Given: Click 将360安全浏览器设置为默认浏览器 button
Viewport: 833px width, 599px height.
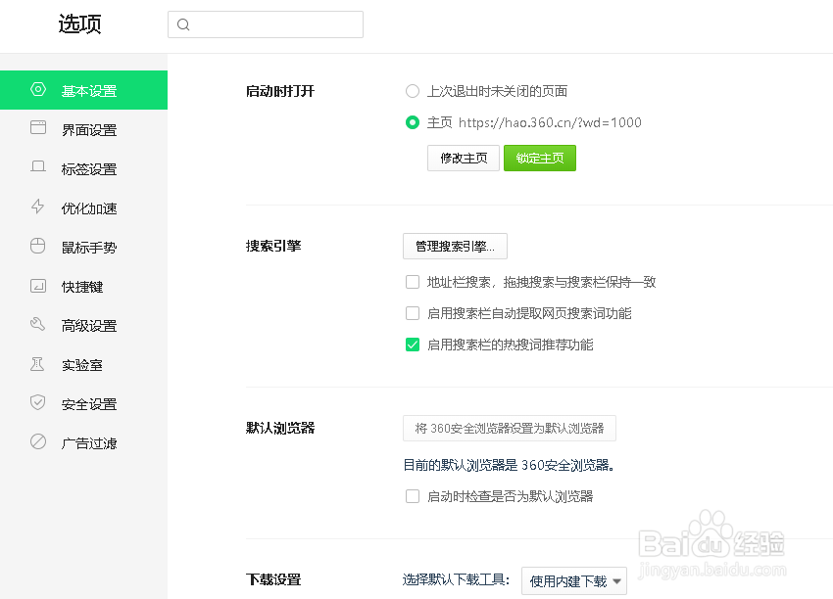Looking at the screenshot, I should coord(510,428).
